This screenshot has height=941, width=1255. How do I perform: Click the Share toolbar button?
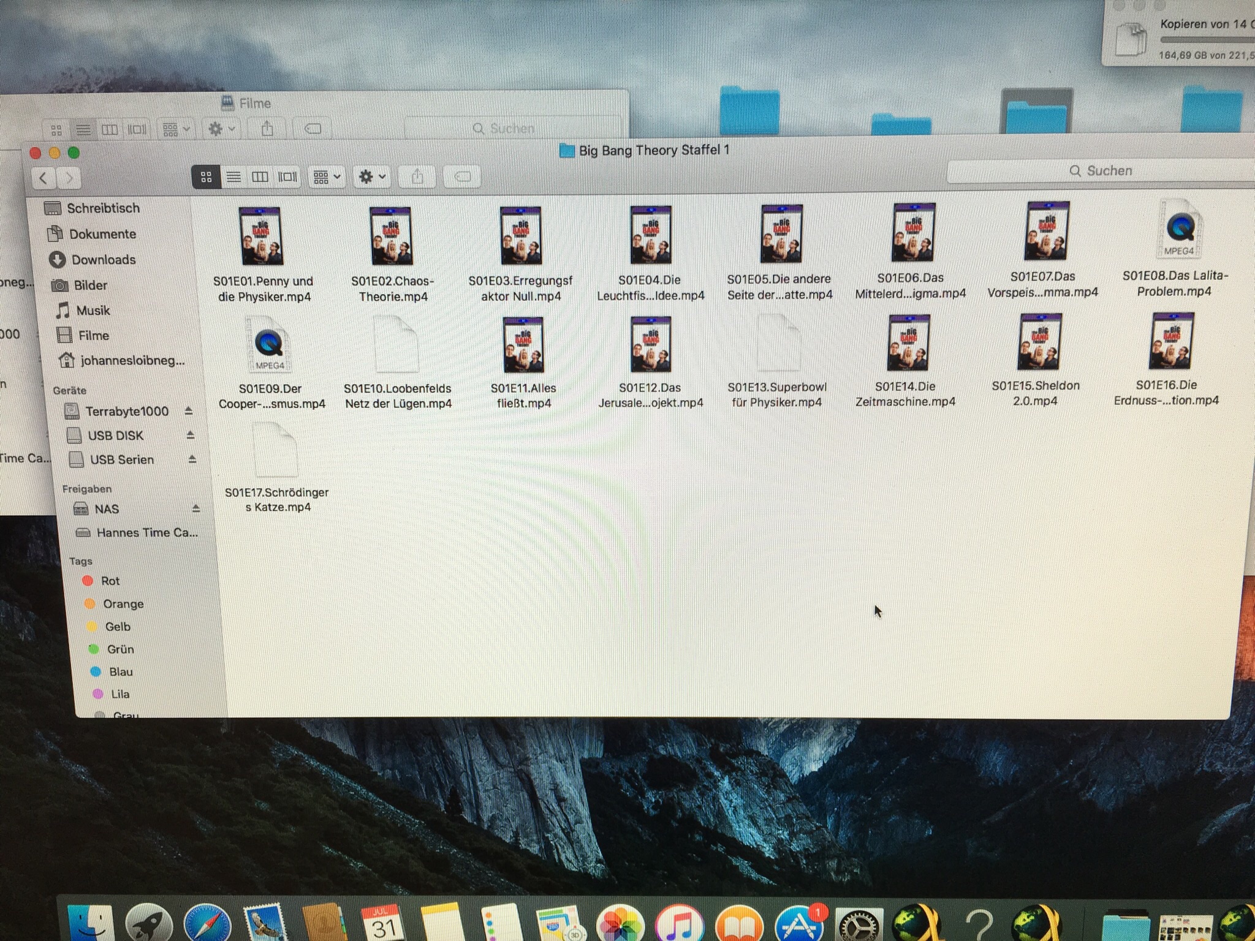coord(417,177)
